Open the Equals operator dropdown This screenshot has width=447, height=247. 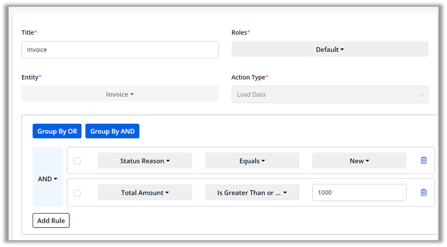click(252, 161)
